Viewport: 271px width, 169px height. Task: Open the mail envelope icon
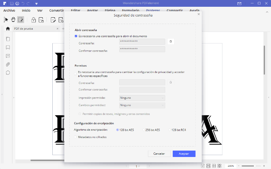click(x=239, y=3)
